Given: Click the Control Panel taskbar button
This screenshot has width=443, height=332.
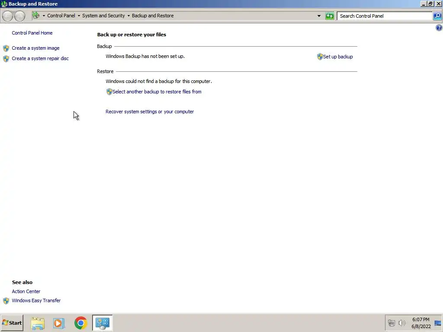Looking at the screenshot, I should click(x=102, y=323).
